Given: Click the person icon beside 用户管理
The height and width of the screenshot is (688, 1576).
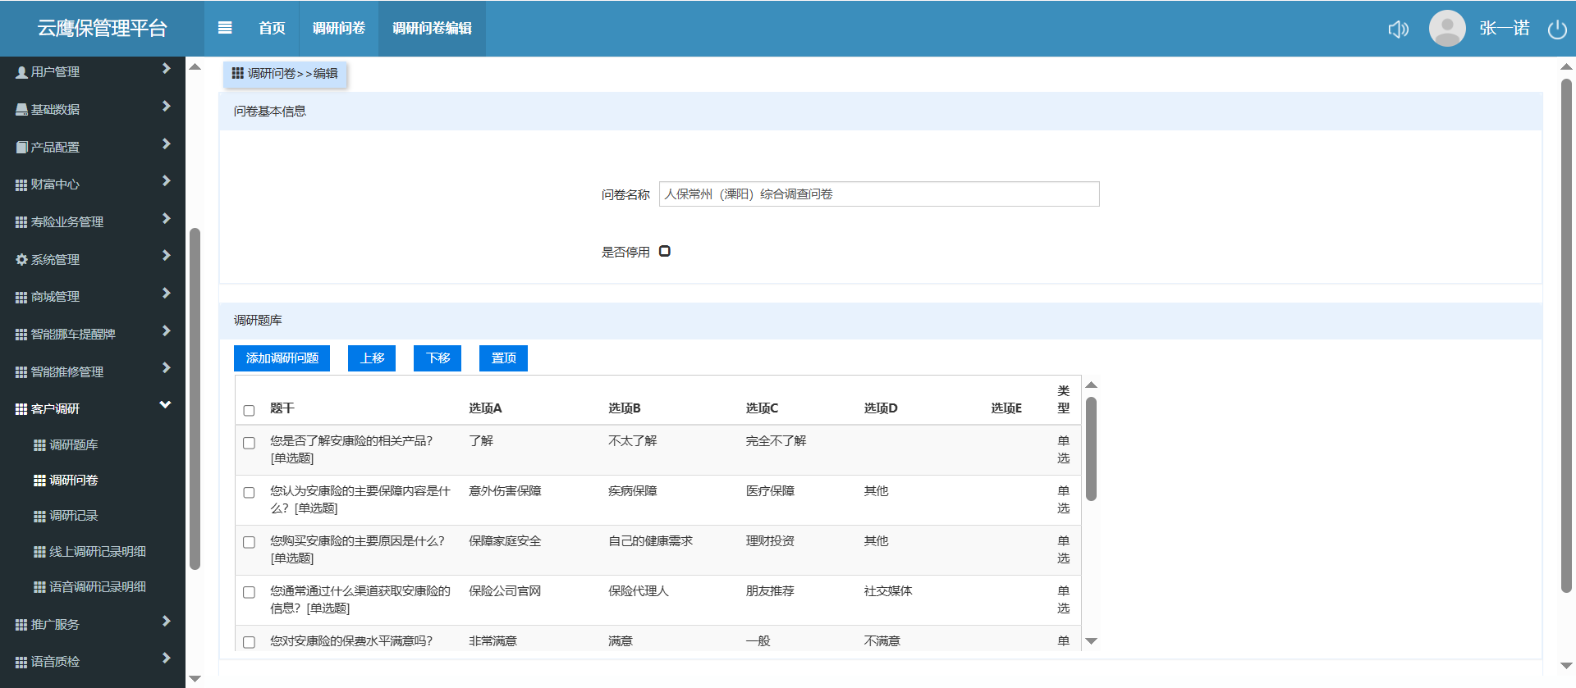Looking at the screenshot, I should 21,72.
